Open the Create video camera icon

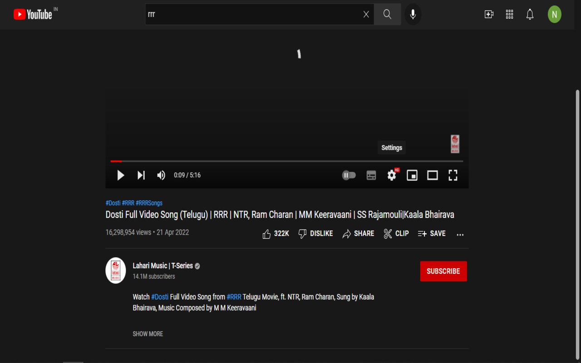pos(489,15)
